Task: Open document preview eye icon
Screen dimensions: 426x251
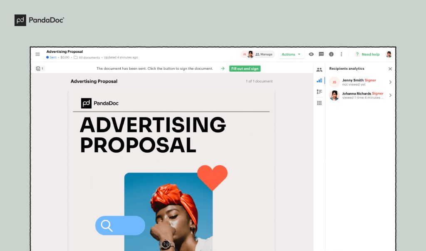Action: click(x=311, y=54)
